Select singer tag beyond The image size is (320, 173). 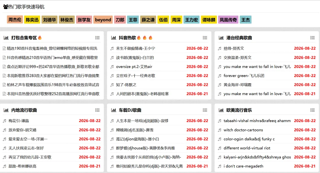point(103,20)
